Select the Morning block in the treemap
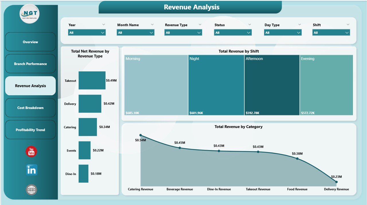This screenshot has height=205, width=367. [x=156, y=85]
